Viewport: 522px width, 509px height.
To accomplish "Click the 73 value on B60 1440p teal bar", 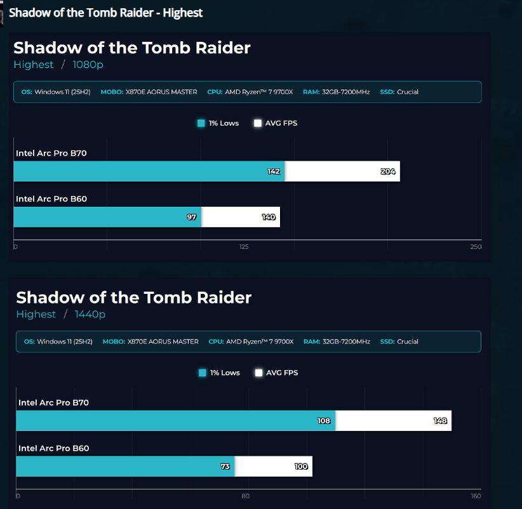I will point(225,466).
